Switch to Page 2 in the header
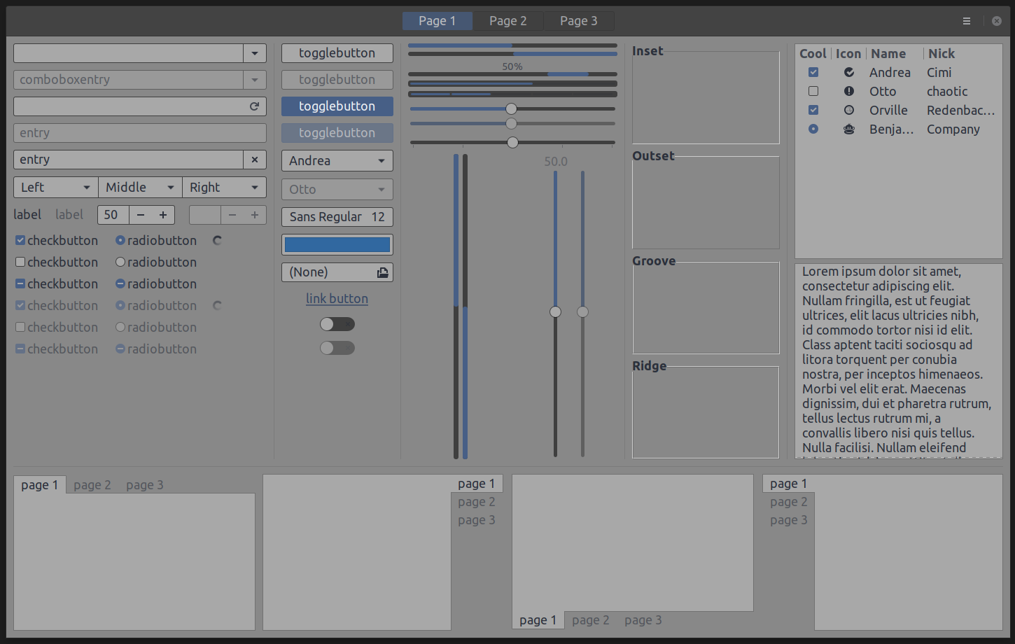Viewport: 1015px width, 644px height. (x=508, y=21)
